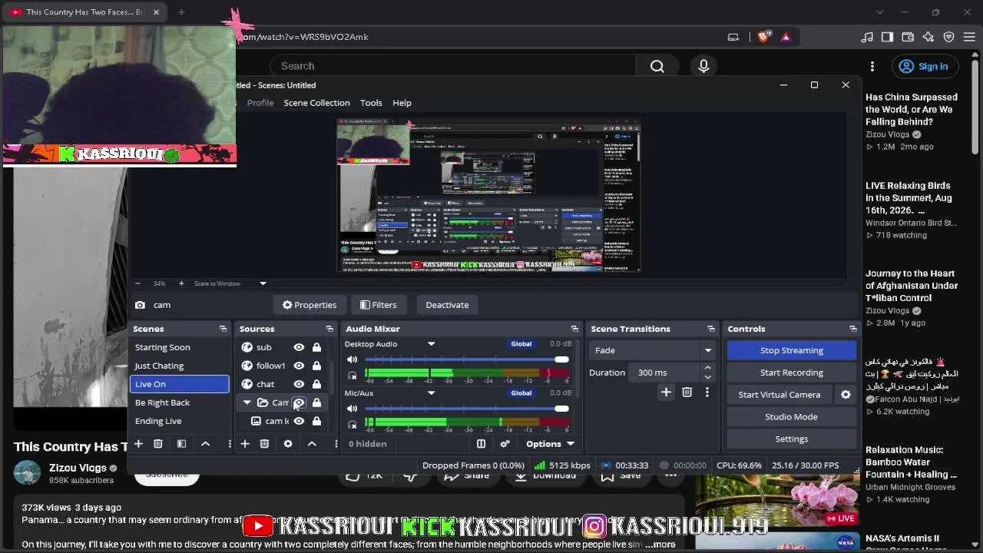Toggle visibility of the sub source
This screenshot has width=983, height=553.
coord(299,347)
